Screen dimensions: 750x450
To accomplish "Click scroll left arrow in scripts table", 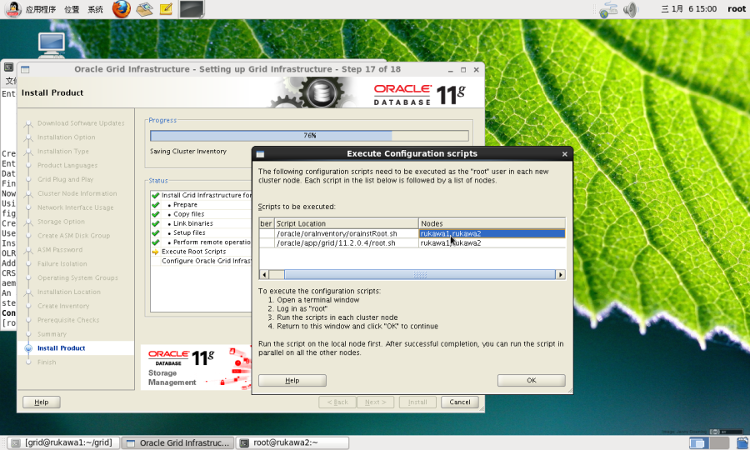I will click(264, 274).
